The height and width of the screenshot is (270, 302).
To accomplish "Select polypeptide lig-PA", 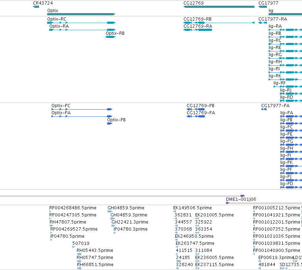I will 291,116.
